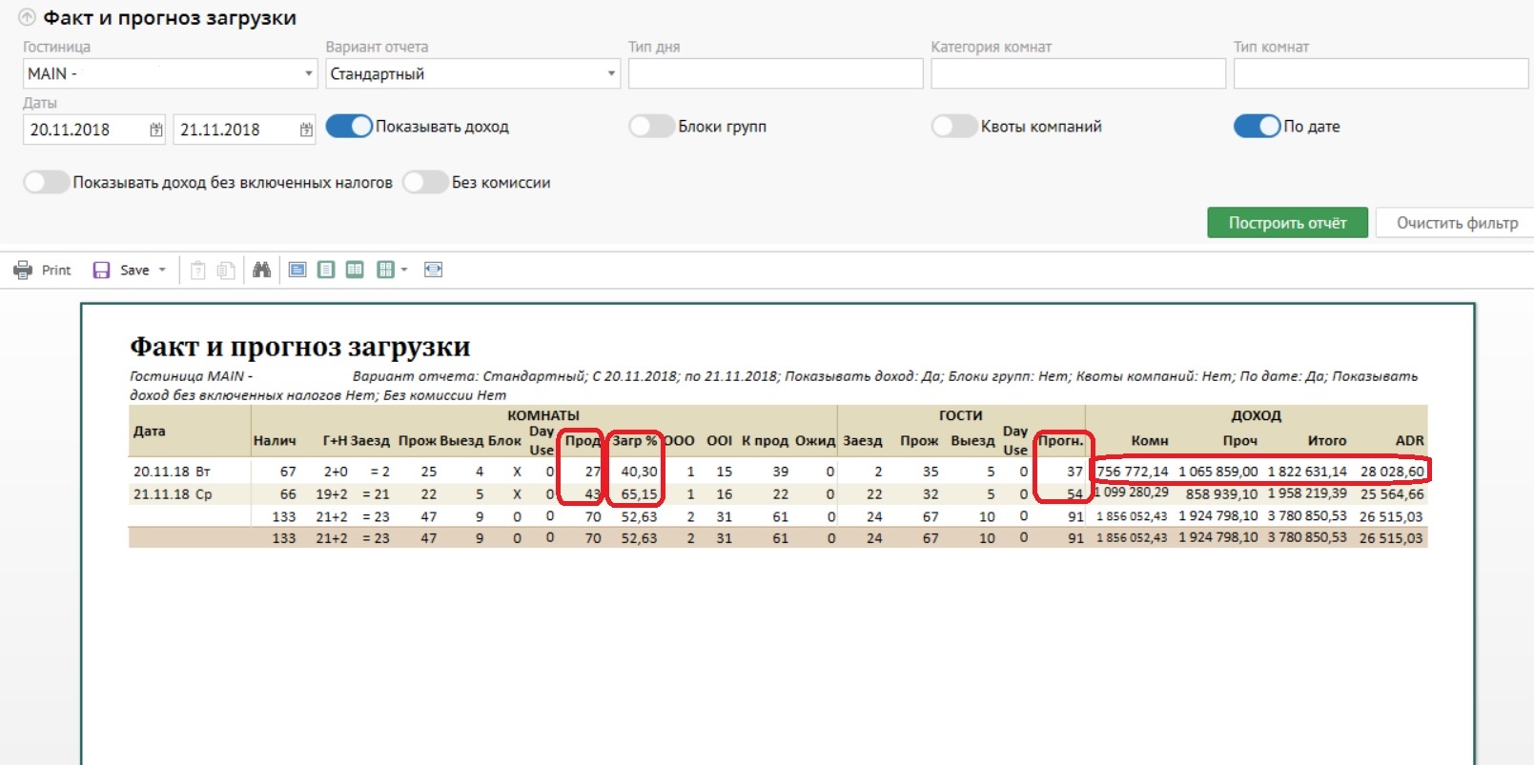The image size is (1534, 765).
Task: Disable the Показывать доход toggle
Action: (x=349, y=127)
